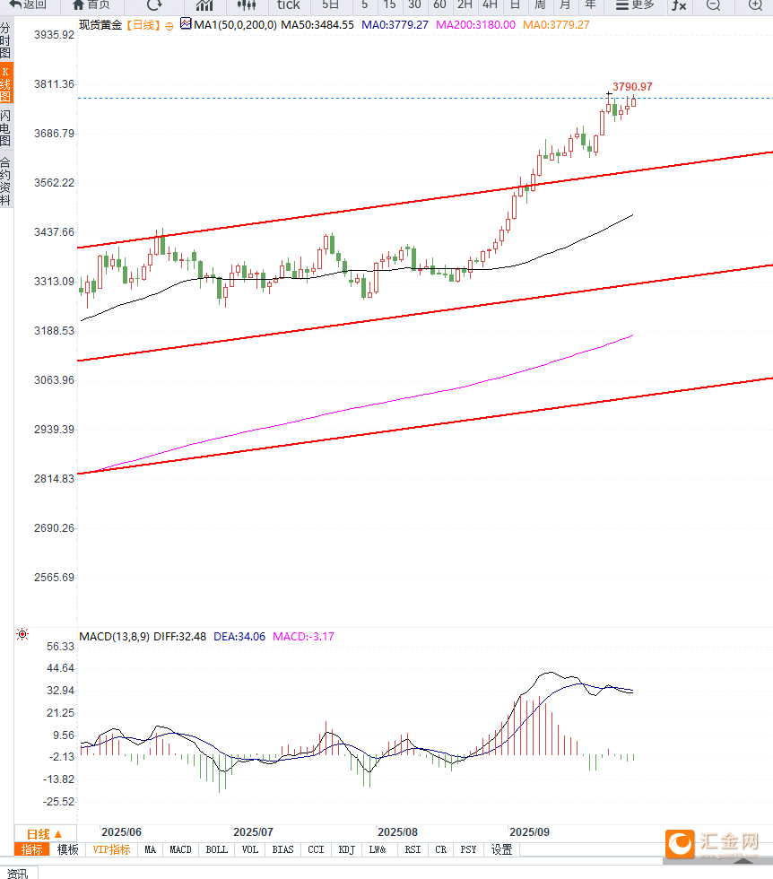The width and height of the screenshot is (773, 879).
Task: Click the orange circle icon next to 日线
Action: pyautogui.click(x=169, y=26)
